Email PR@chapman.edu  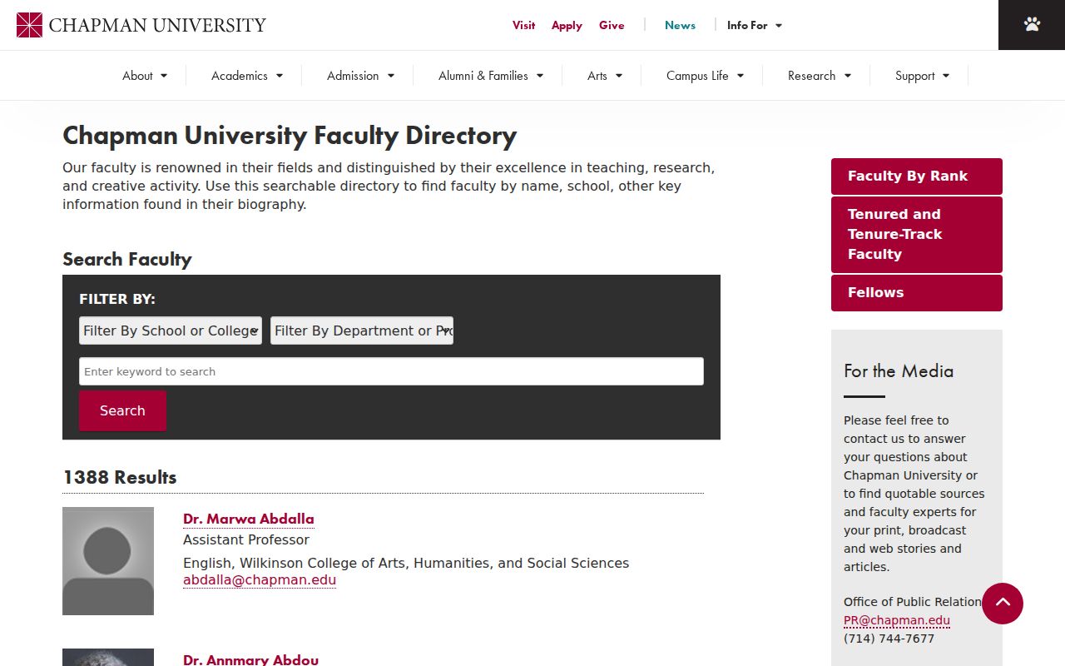pos(897,620)
